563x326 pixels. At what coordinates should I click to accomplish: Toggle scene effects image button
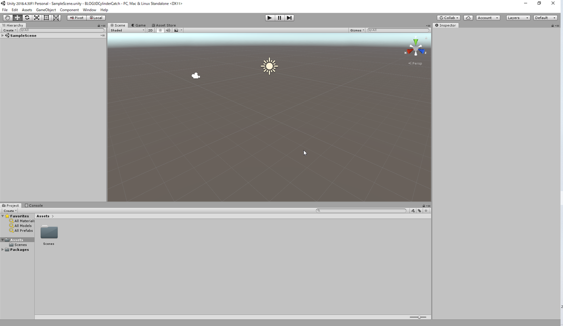tap(176, 30)
